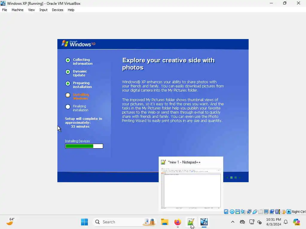Viewport: 306px width, 229px height.
Task: Click the display status icon
Action: click(266, 212)
